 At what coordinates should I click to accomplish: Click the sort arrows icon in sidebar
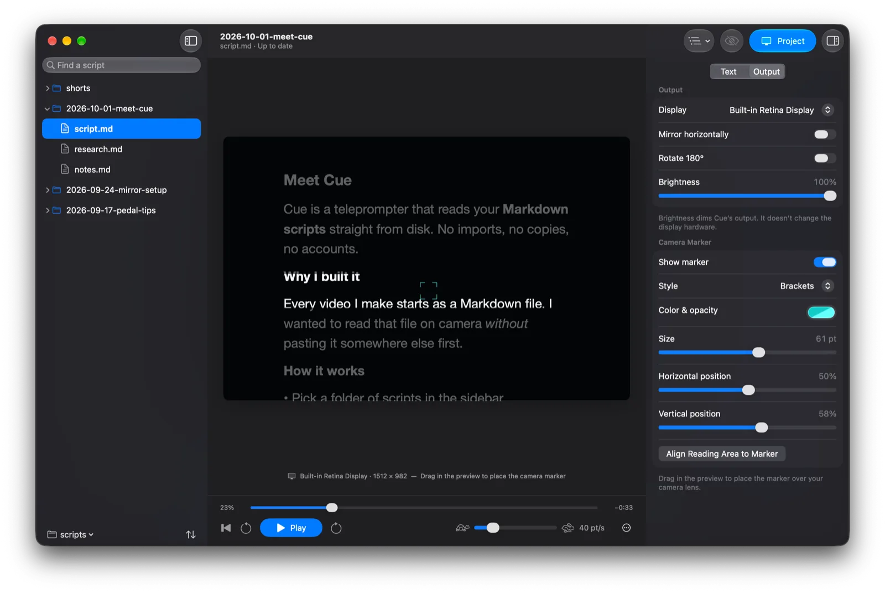pos(191,535)
